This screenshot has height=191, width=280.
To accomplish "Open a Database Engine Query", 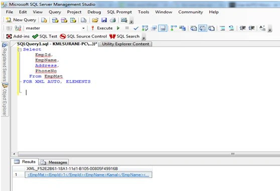I will click(x=44, y=20).
